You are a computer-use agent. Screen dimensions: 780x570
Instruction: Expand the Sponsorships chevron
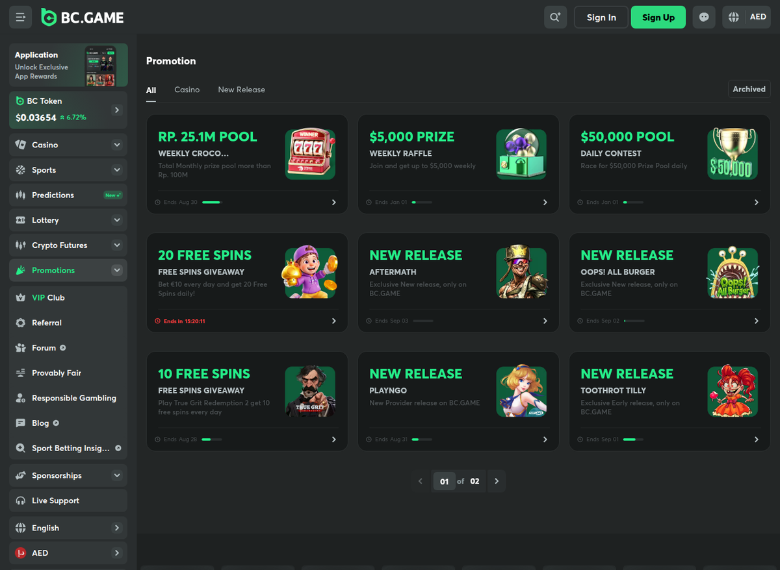tap(117, 475)
